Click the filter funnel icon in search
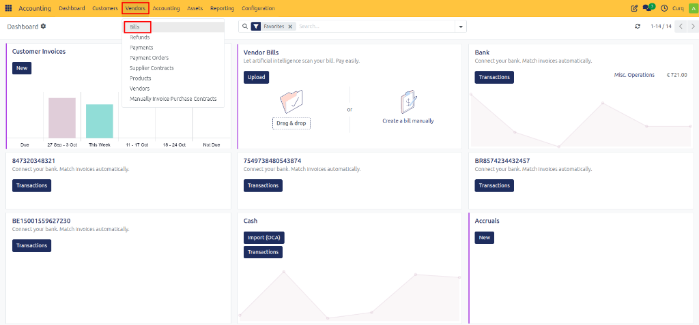699x325 pixels. tap(255, 27)
